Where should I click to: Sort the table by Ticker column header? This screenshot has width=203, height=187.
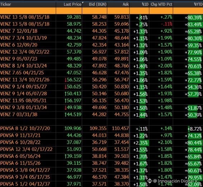pyautogui.click(x=6, y=4)
